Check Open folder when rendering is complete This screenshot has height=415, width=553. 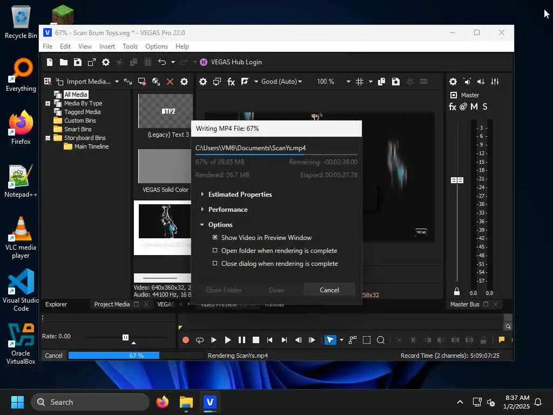coord(215,251)
